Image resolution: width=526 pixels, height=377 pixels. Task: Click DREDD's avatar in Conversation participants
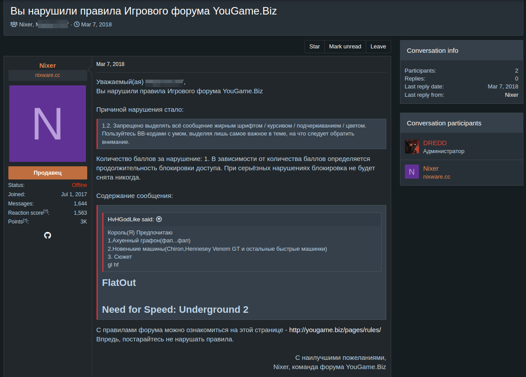(411, 146)
